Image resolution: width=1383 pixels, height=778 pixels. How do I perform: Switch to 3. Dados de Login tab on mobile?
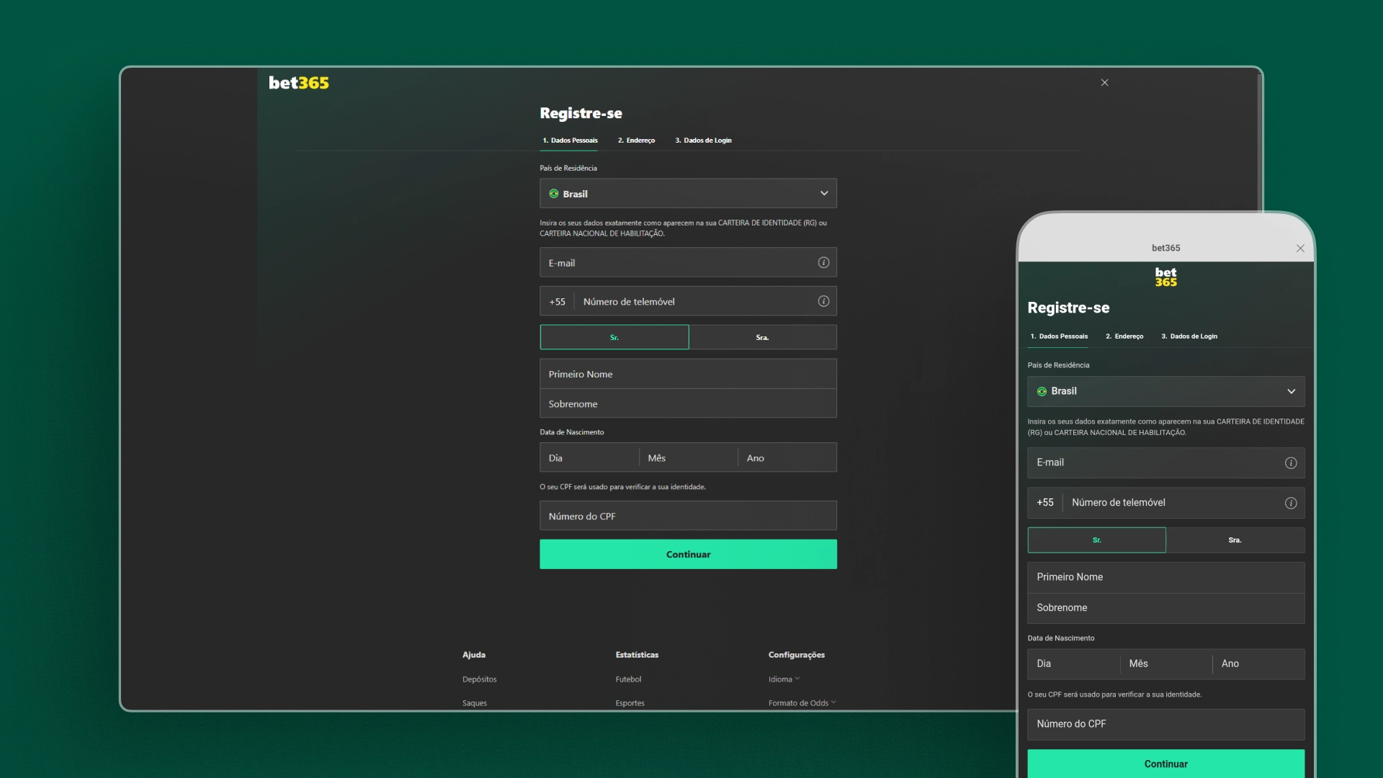(1189, 336)
